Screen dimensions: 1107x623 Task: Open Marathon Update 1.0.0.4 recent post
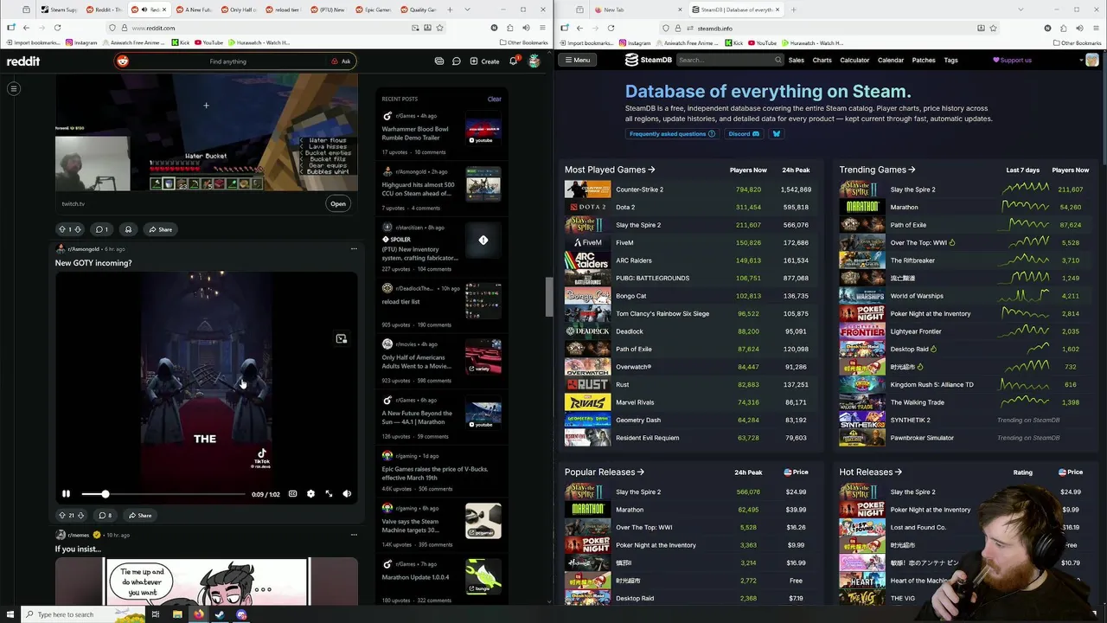point(415,577)
